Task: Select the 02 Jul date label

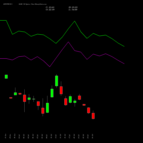Action: coord(24,136)
